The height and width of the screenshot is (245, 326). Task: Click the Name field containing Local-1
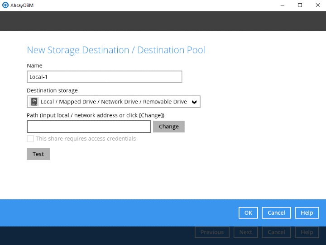tap(104, 77)
